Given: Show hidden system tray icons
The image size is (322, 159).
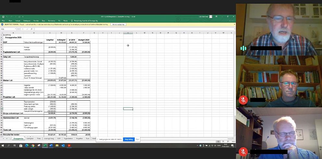Looking at the screenshot, I should 198,146.
